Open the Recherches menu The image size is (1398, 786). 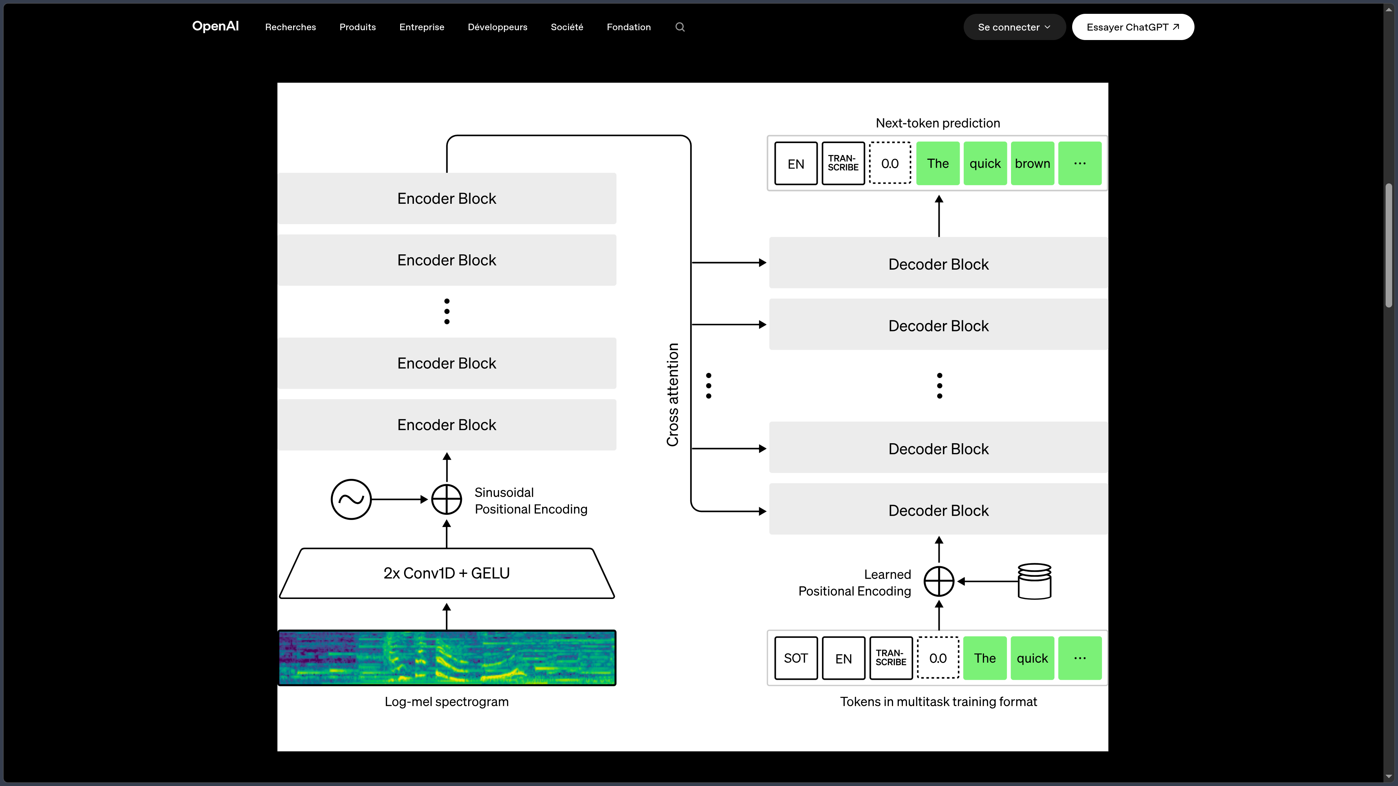coord(291,27)
